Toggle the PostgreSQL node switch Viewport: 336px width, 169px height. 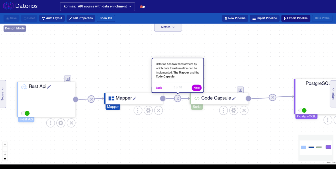(302, 110)
